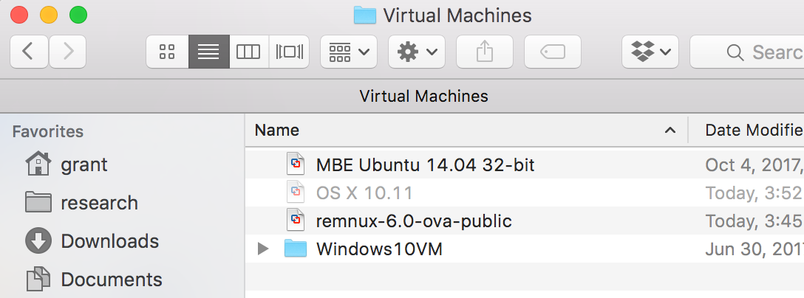Viewport: 804px width, 298px height.
Task: Click the VM icon of remnux-6.0-ova-public
Action: click(x=296, y=221)
